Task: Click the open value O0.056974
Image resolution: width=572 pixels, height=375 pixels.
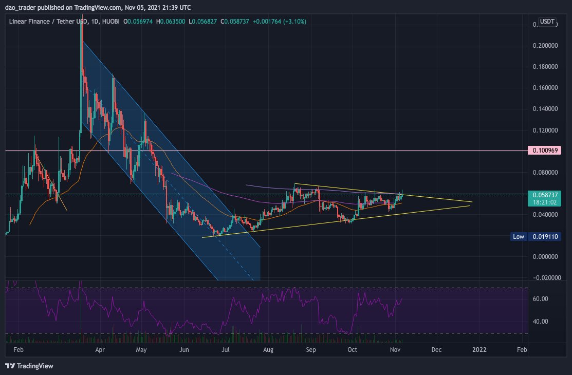Action: [x=138, y=22]
